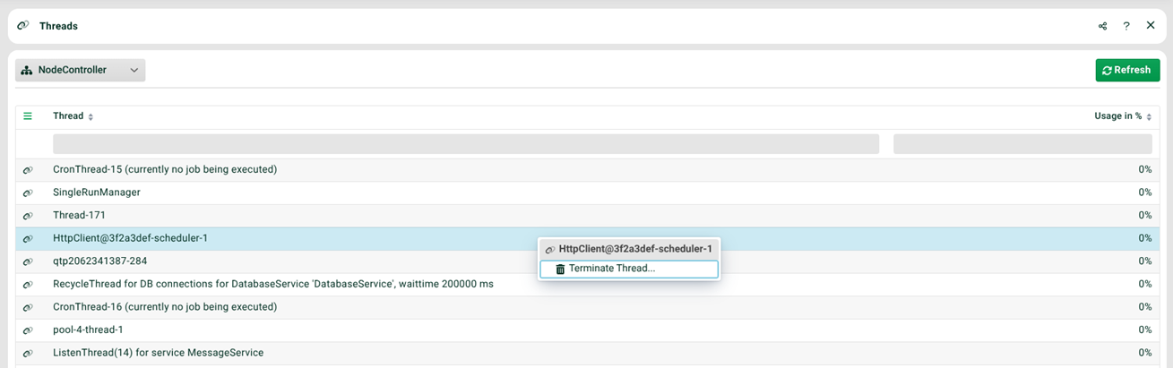Select the CronThread-16 thread name
The width and height of the screenshot is (1173, 368).
click(165, 306)
